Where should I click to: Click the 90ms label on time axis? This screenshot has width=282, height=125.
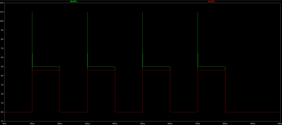[253, 123]
